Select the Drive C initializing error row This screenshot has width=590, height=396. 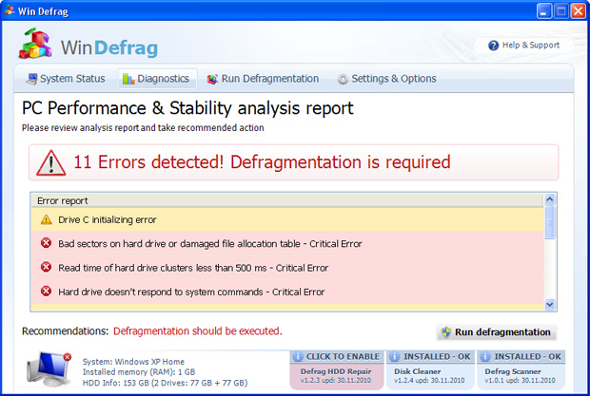click(287, 219)
